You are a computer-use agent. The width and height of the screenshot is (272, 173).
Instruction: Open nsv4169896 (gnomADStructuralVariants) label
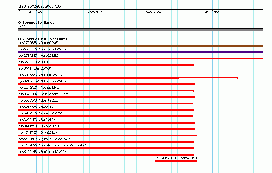(x=52, y=145)
